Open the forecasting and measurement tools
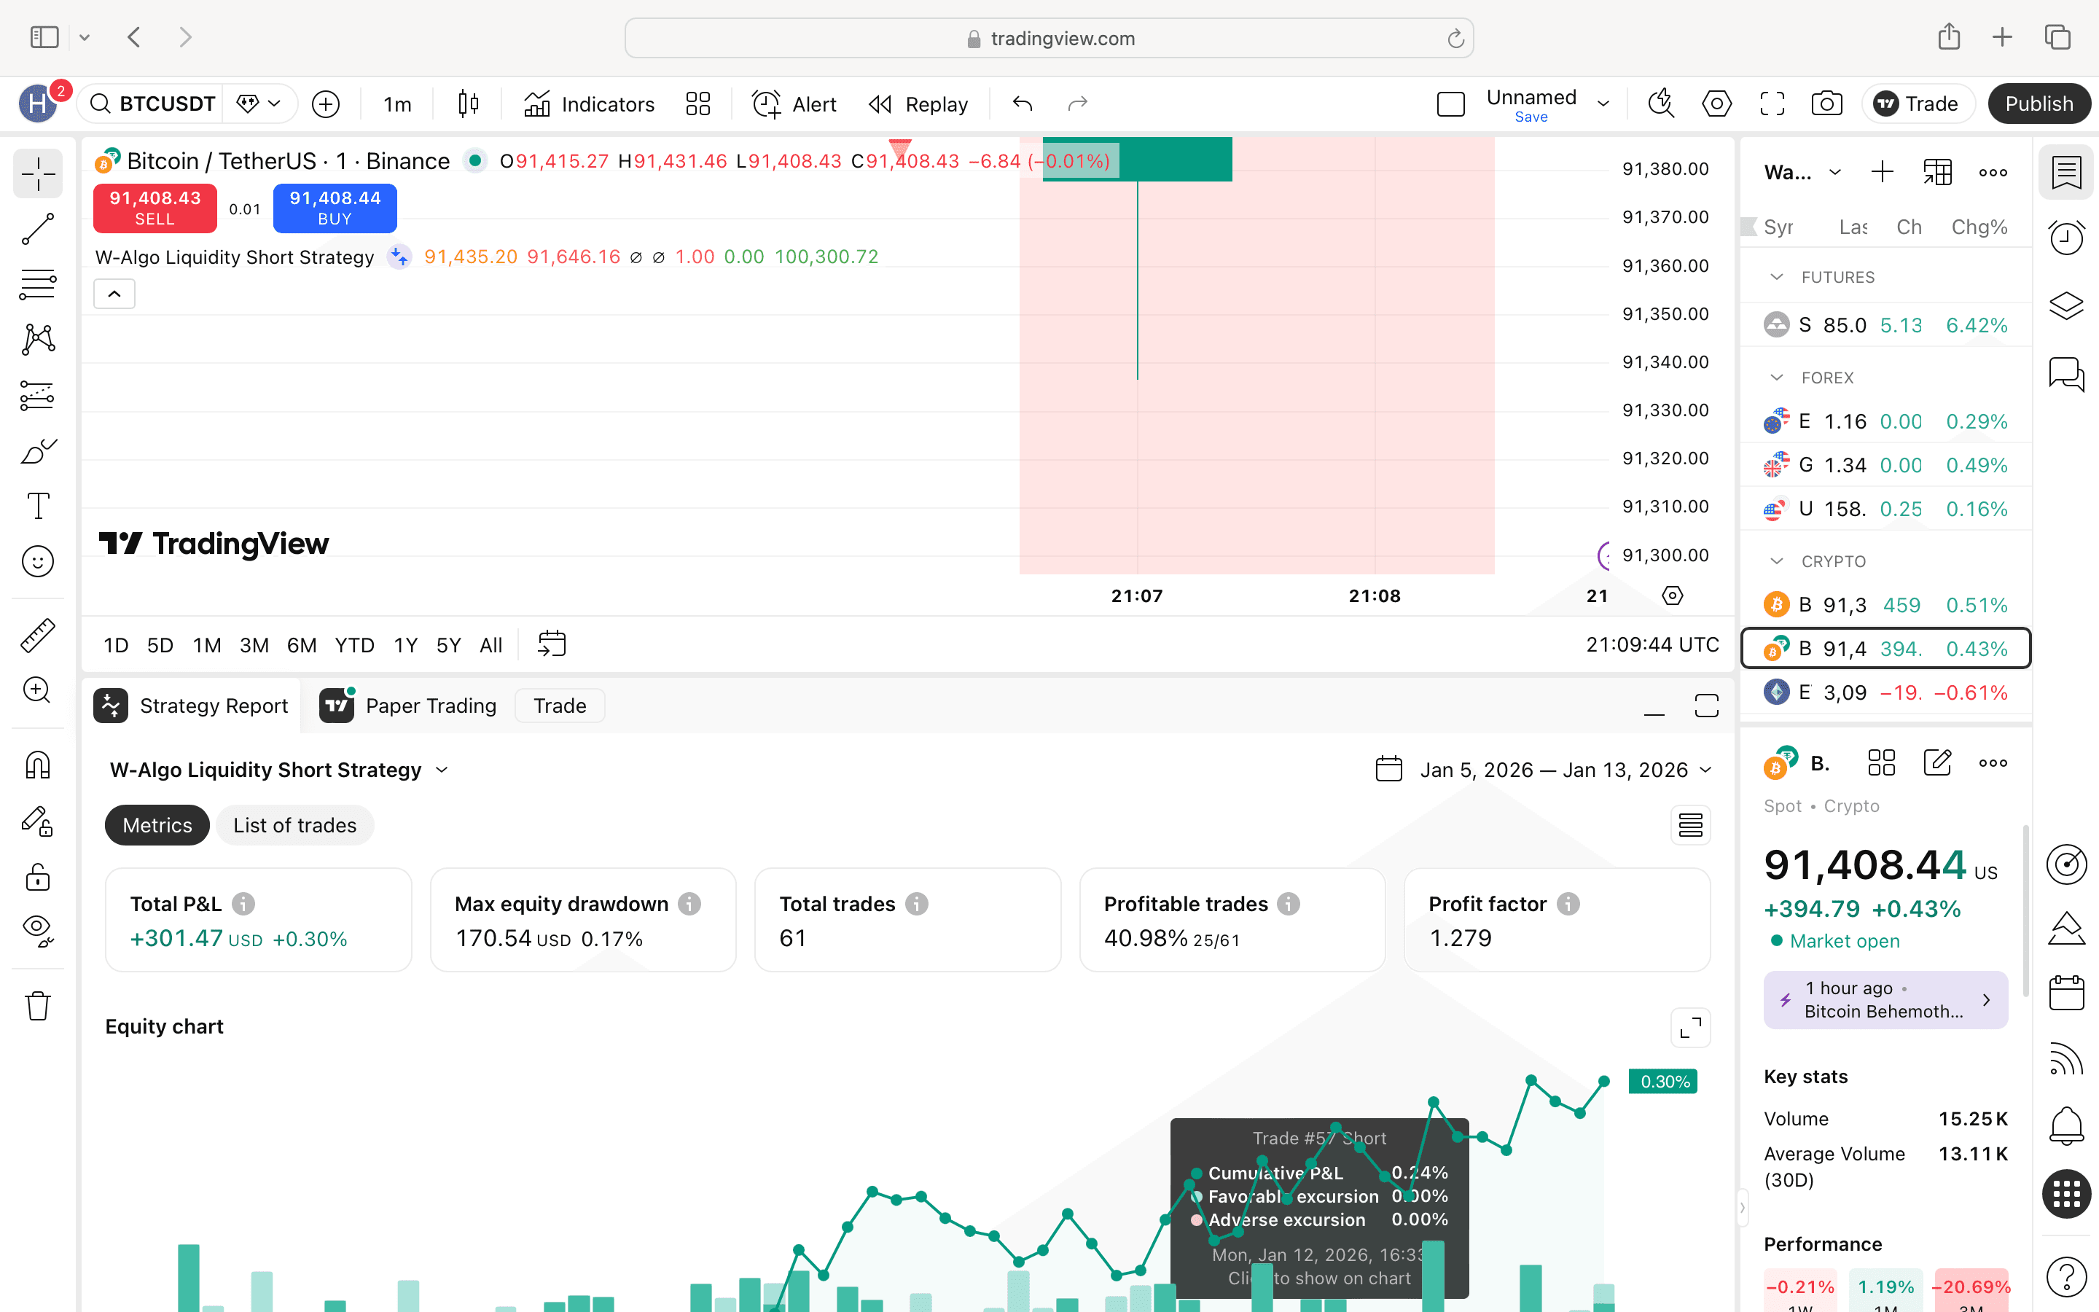This screenshot has width=2099, height=1312. coord(37,395)
